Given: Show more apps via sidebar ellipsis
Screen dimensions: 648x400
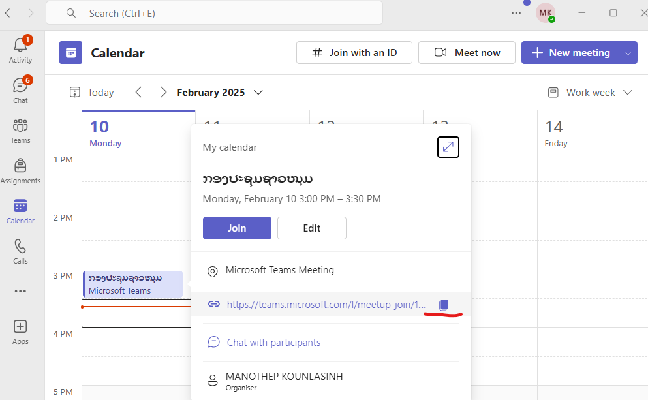Looking at the screenshot, I should pos(20,291).
